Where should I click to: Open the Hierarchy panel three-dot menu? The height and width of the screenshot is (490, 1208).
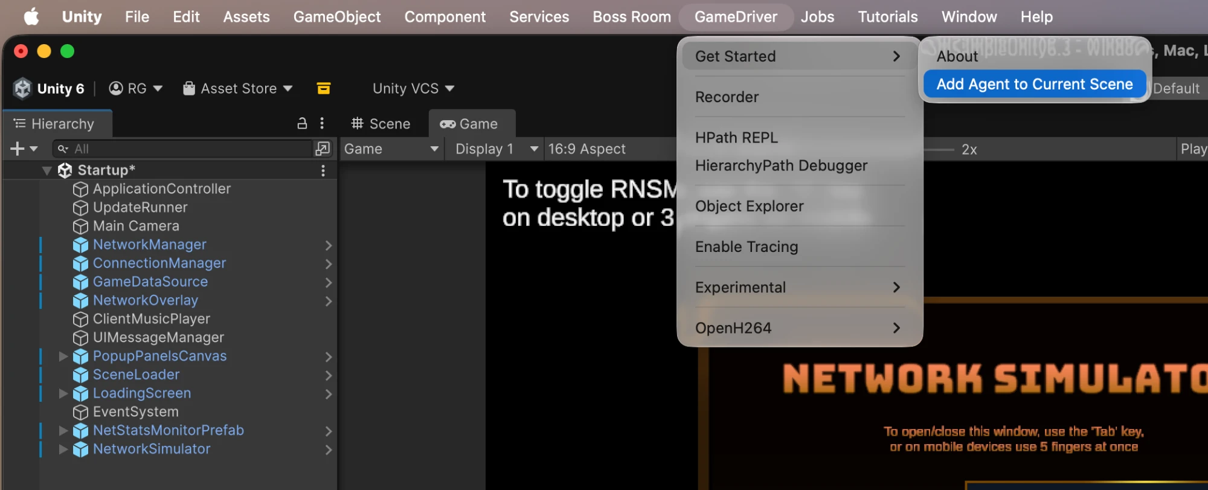tap(322, 124)
